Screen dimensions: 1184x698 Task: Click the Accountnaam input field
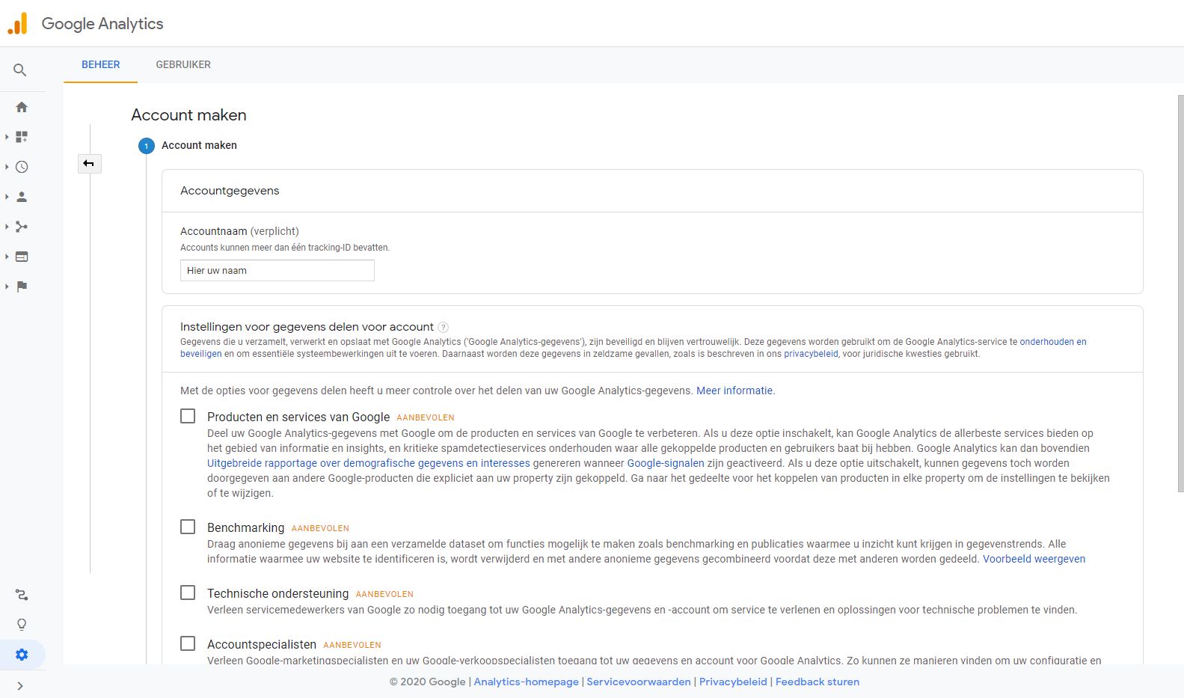click(277, 271)
